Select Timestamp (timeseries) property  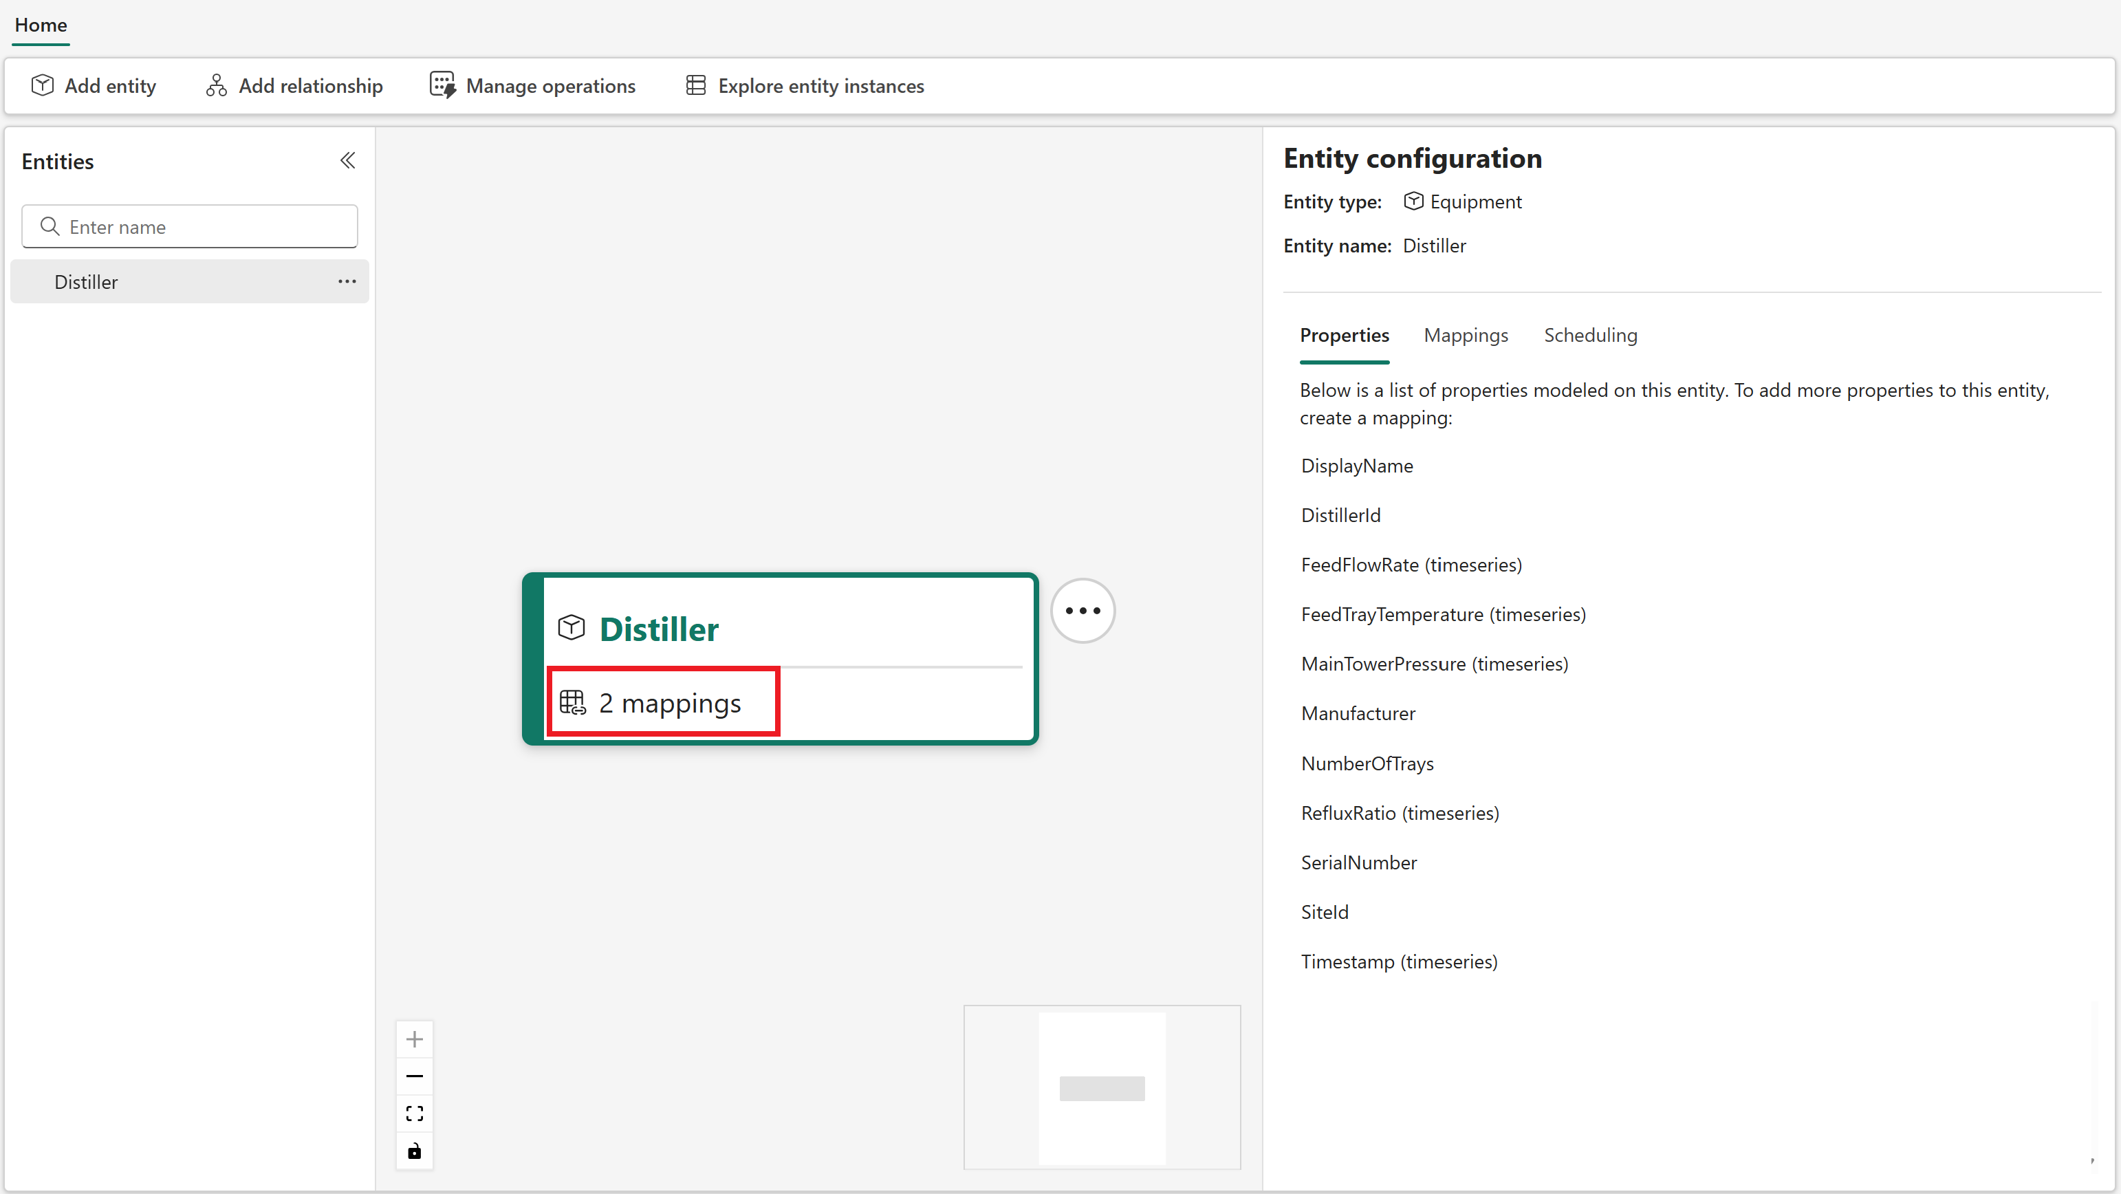pos(1399,962)
